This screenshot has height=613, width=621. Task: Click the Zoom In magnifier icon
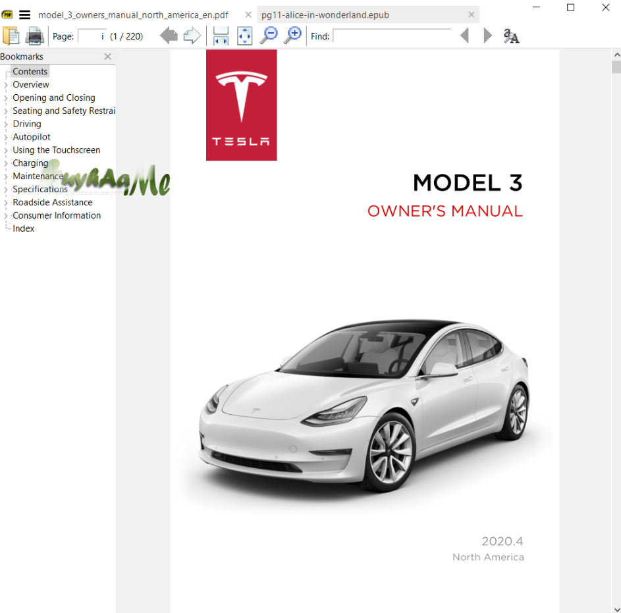point(293,36)
